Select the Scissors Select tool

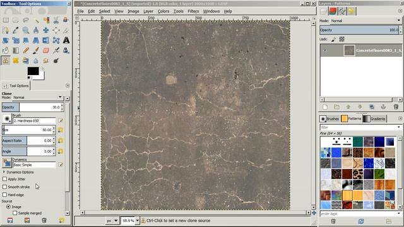pos(56,20)
